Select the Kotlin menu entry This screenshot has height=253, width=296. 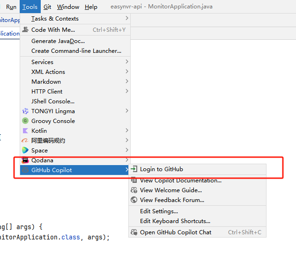coord(75,130)
